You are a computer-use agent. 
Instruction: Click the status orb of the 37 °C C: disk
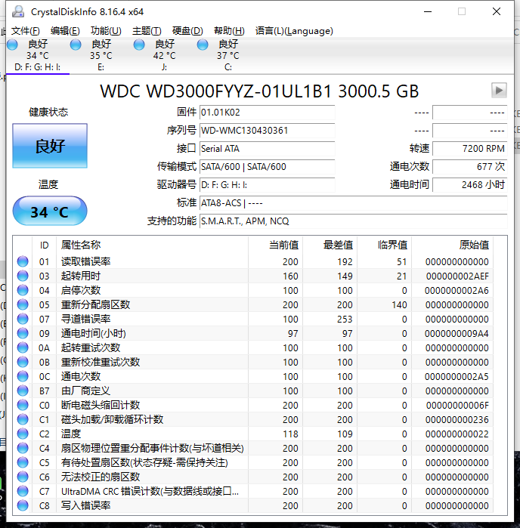[203, 45]
